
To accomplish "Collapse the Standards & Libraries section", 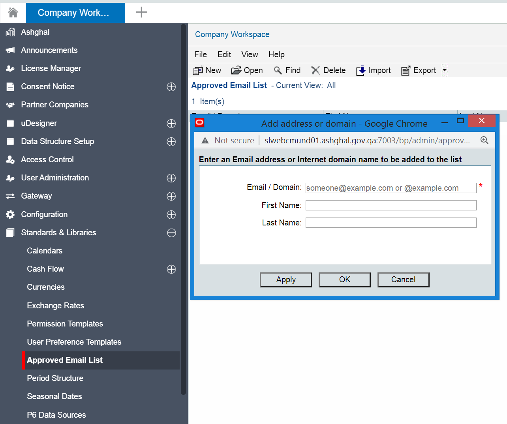I will click(x=171, y=233).
